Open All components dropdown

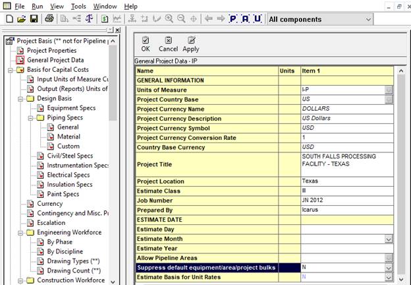(x=368, y=19)
